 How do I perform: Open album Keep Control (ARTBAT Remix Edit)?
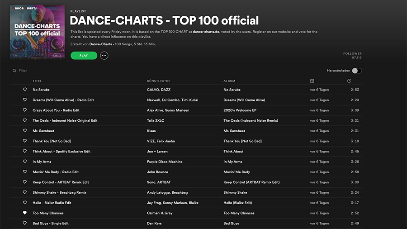251,182
